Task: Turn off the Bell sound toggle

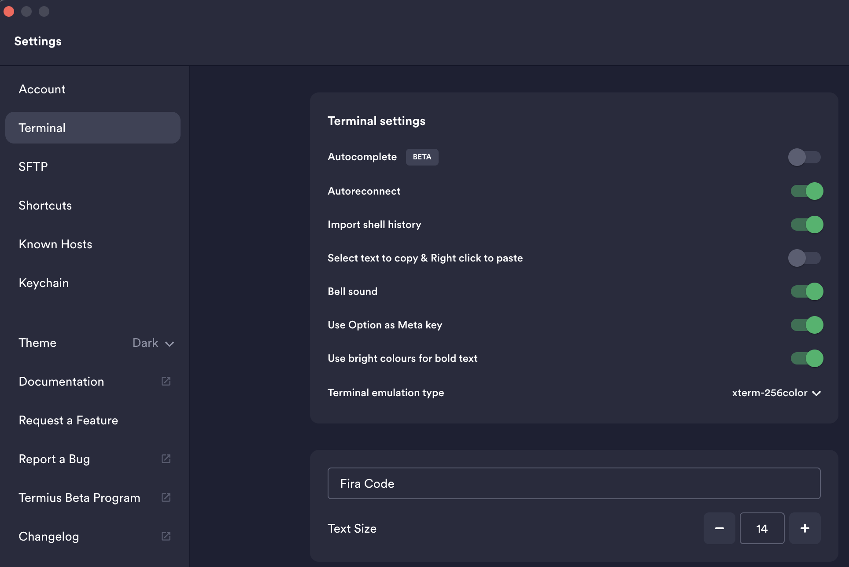Action: (x=807, y=291)
